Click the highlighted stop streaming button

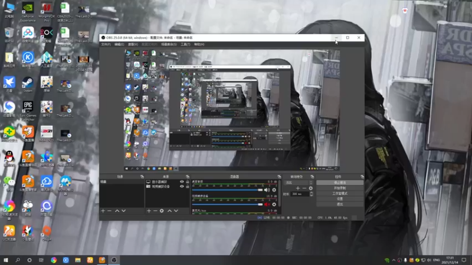tap(340, 183)
